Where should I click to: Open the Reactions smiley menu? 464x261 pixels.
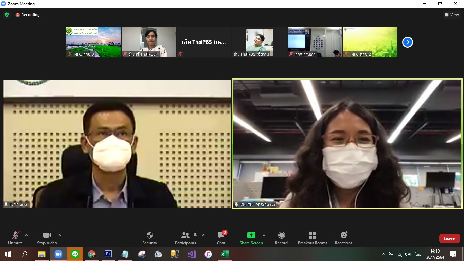click(344, 238)
